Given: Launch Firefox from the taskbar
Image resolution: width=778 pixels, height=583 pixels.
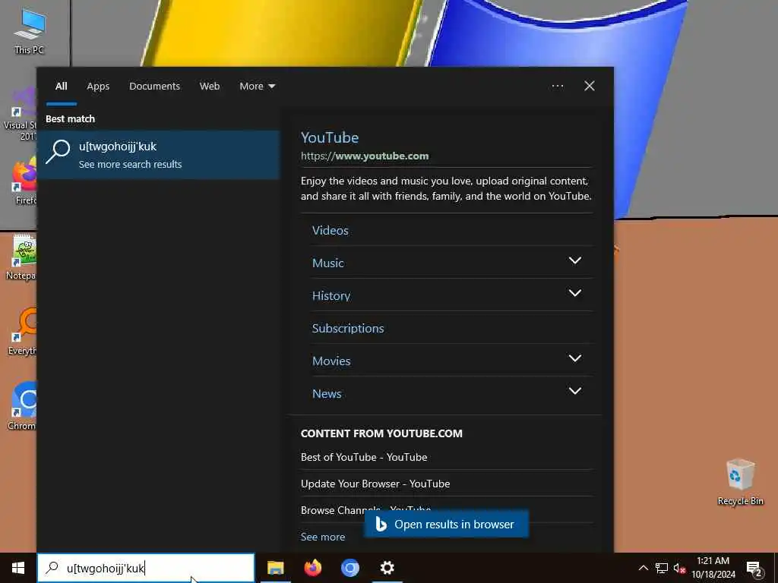Looking at the screenshot, I should [312, 568].
